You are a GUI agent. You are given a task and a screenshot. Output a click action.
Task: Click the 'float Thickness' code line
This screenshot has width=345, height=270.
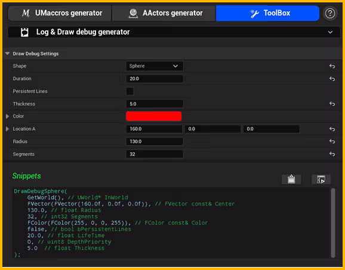[x=66, y=248]
